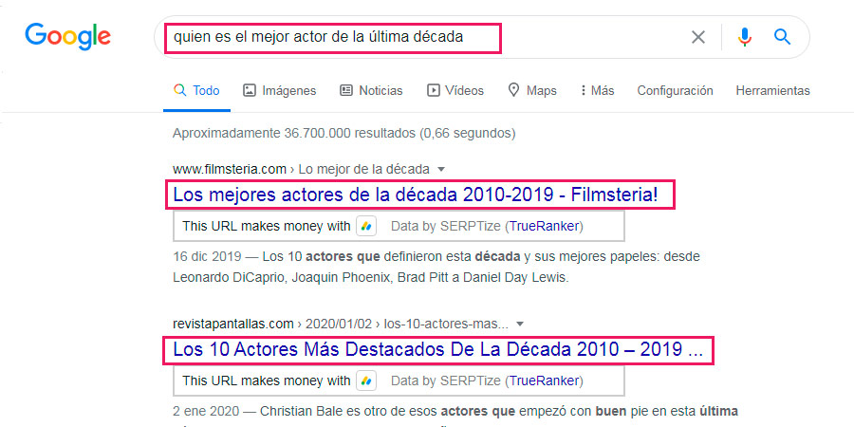Start voice search with the microphone icon
Viewport: 854px width, 427px height.
(745, 37)
